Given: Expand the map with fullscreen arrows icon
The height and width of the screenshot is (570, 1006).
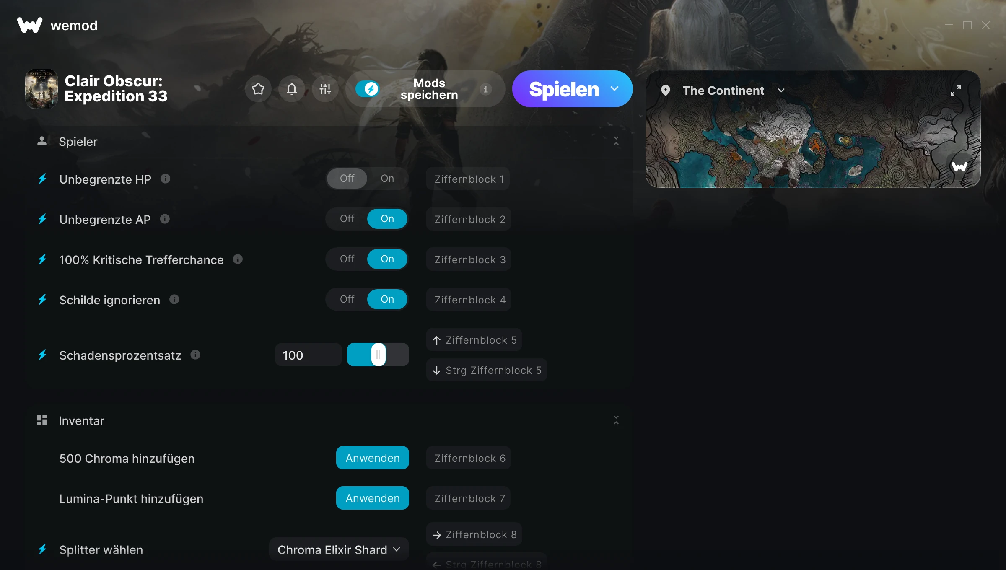Looking at the screenshot, I should [x=956, y=91].
